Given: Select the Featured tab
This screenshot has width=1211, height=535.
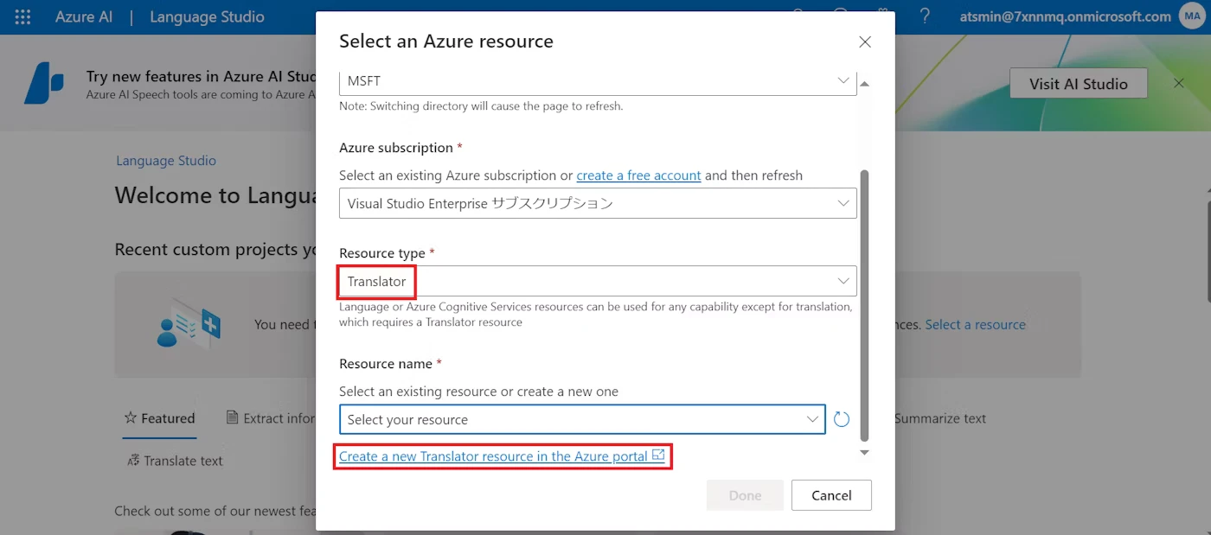Looking at the screenshot, I should [159, 418].
